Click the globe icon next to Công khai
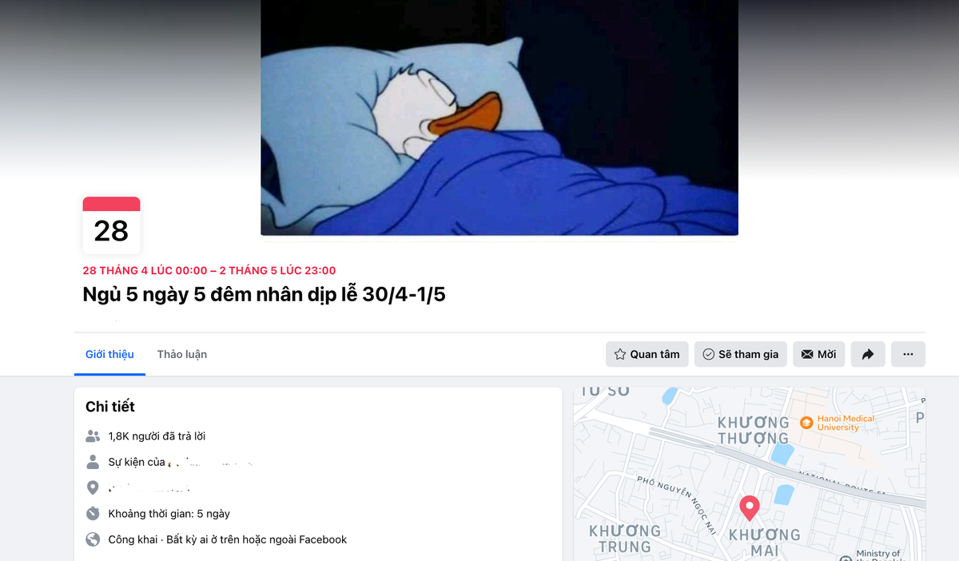The height and width of the screenshot is (561, 959). [x=93, y=539]
